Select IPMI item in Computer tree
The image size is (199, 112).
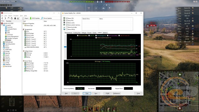click(x=8, y=33)
